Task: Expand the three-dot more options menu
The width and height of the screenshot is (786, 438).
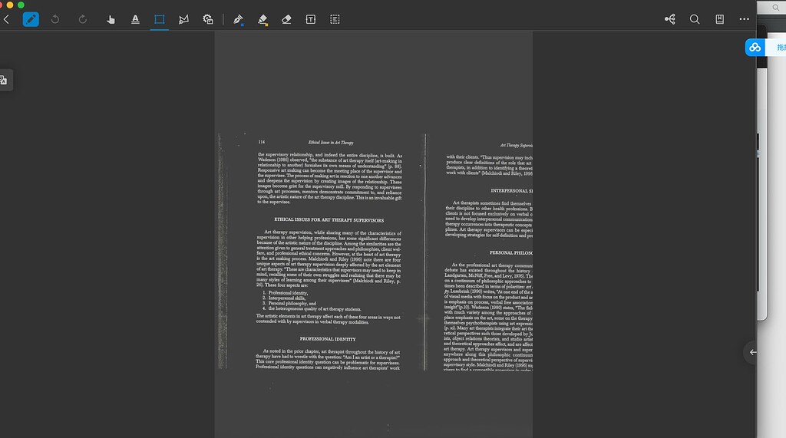Action: [x=744, y=19]
